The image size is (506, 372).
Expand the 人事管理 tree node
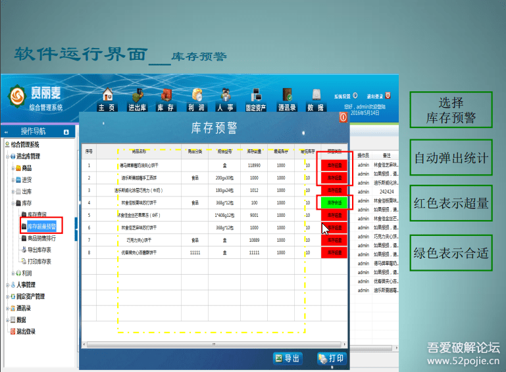pyautogui.click(x=8, y=285)
